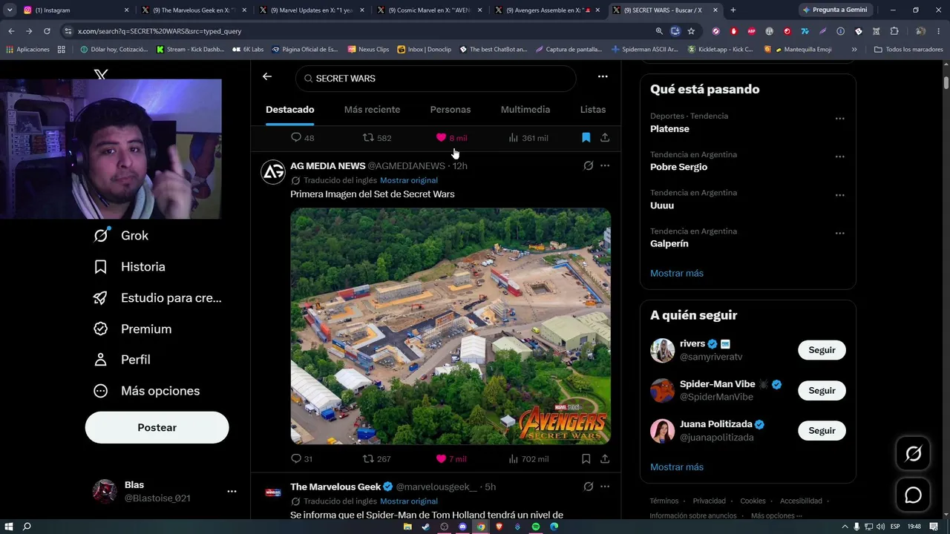Open more menu on AG MEDIA NEWS post
This screenshot has height=534, width=950.
(605, 166)
